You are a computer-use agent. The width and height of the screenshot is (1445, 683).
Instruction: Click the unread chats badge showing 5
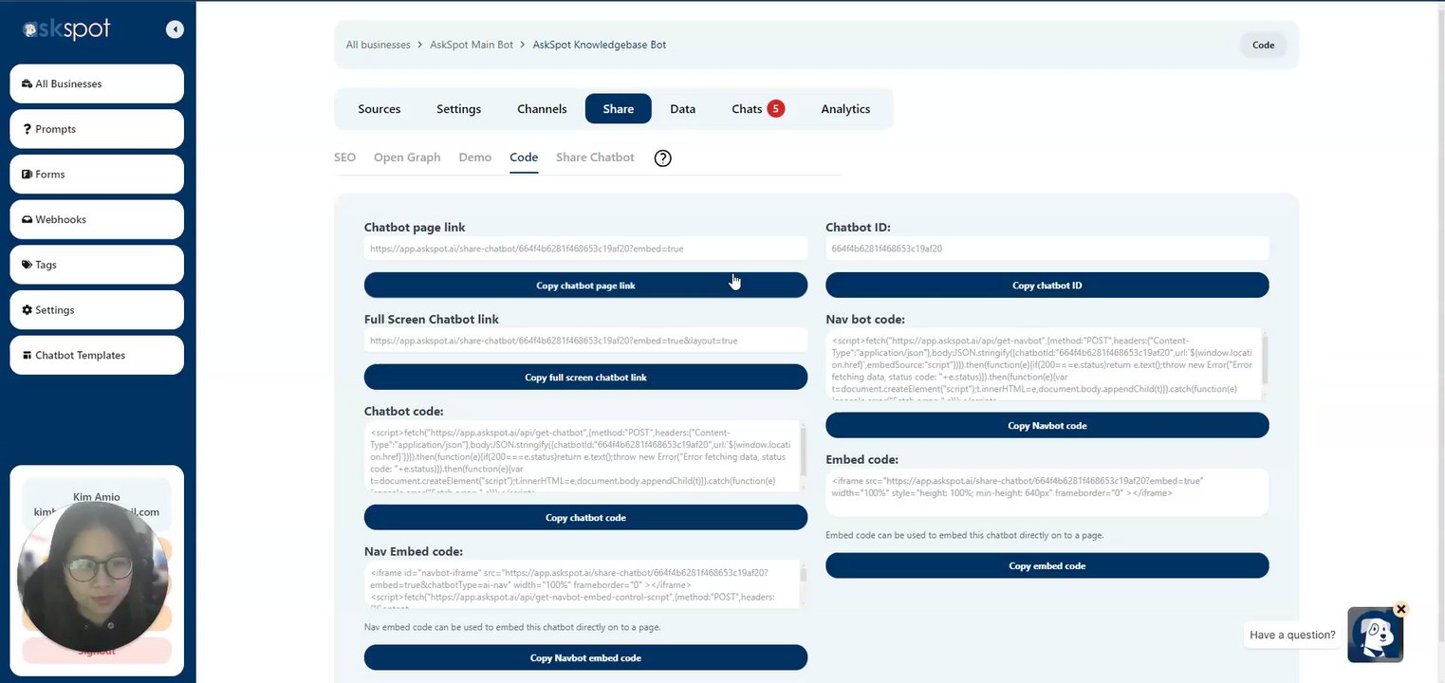[775, 109]
